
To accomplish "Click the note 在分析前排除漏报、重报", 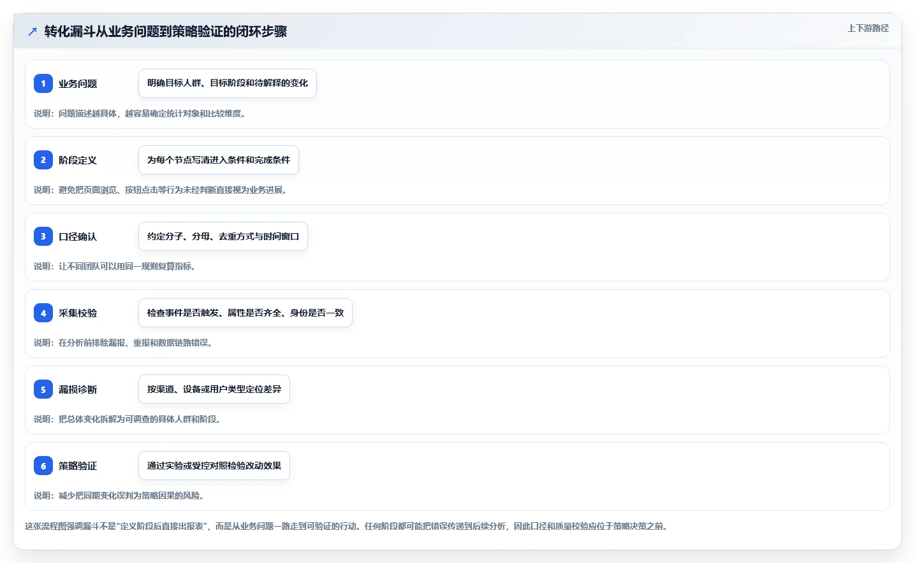I will [x=123, y=343].
